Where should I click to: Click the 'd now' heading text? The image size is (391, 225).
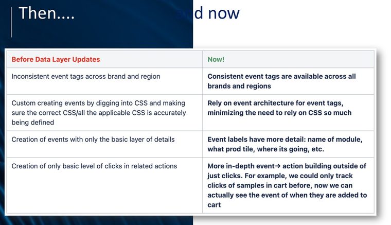point(217,13)
